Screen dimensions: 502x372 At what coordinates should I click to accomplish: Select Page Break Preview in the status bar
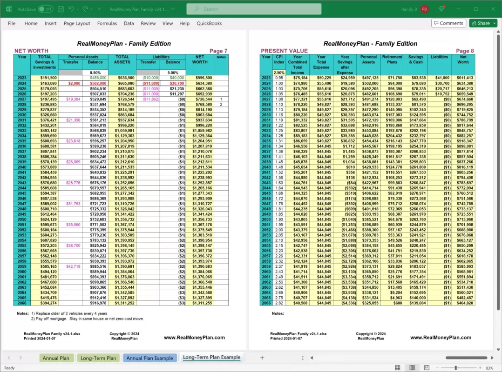pos(426,367)
